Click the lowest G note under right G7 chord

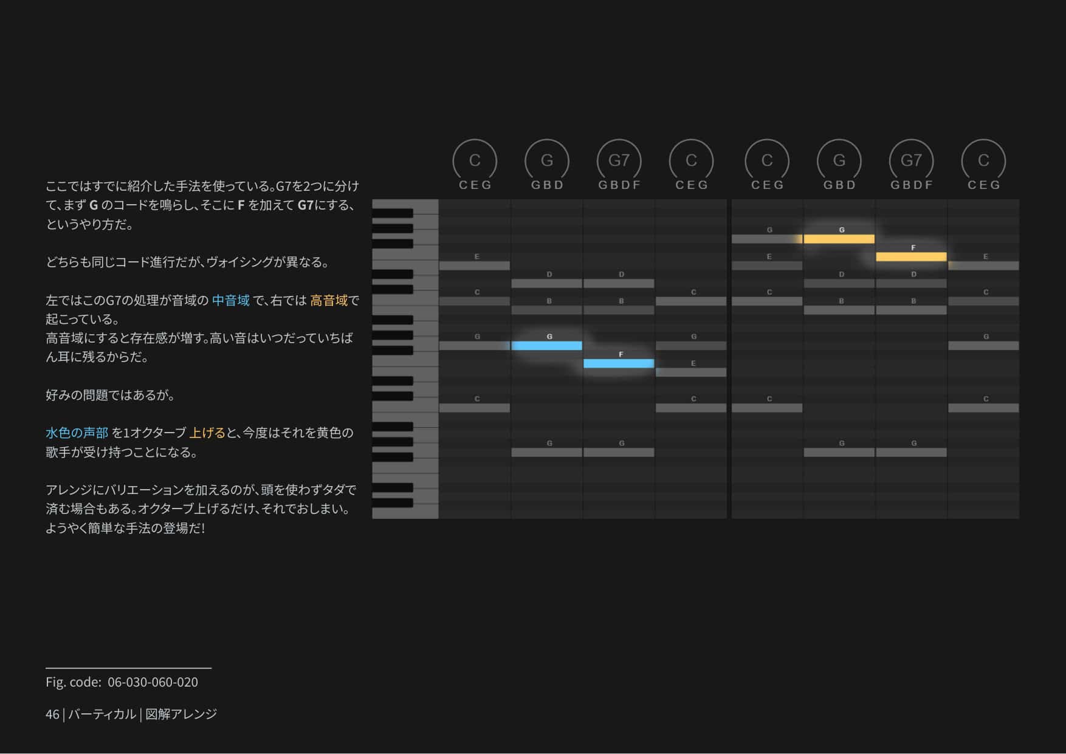911,453
